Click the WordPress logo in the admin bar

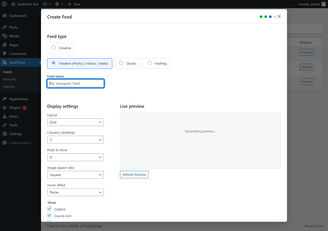point(4,4)
